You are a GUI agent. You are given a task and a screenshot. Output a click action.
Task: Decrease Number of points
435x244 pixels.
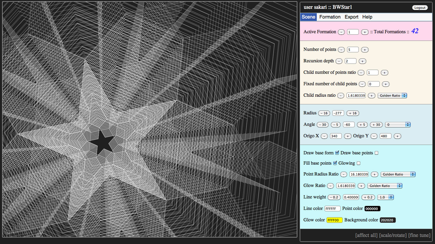click(x=341, y=50)
